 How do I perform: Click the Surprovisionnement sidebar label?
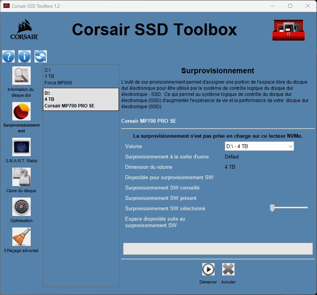[x=21, y=128]
